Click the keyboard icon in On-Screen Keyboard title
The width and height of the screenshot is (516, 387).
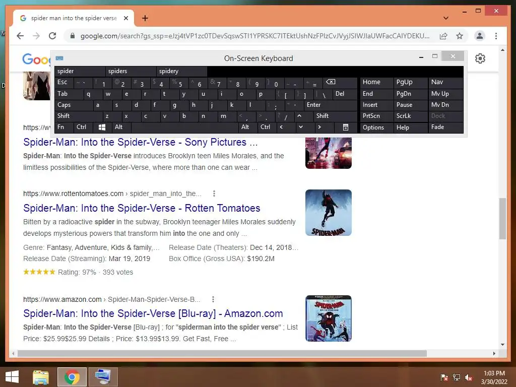coord(59,58)
